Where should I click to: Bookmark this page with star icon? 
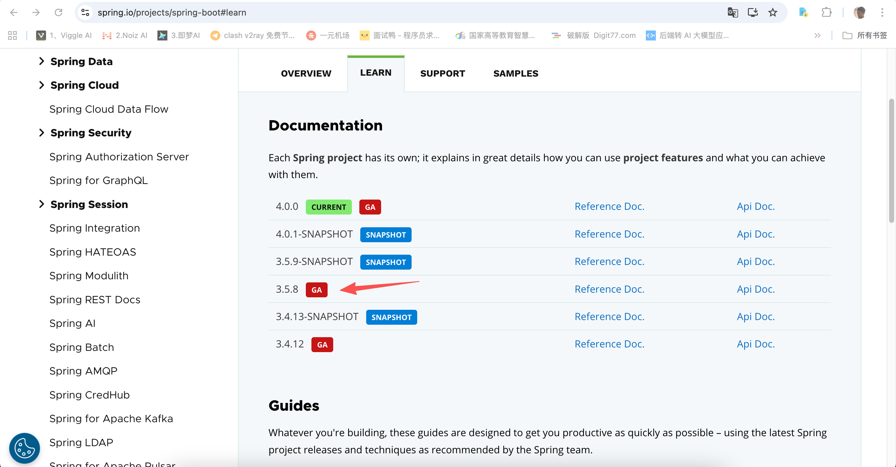[772, 12]
